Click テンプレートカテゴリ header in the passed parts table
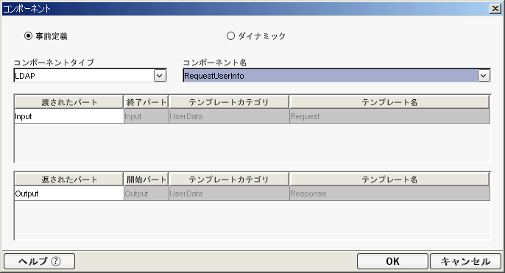The height and width of the screenshot is (273, 505). point(229,102)
